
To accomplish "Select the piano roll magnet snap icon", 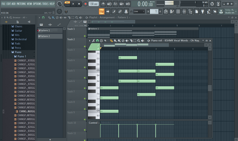I will pos(97,41).
